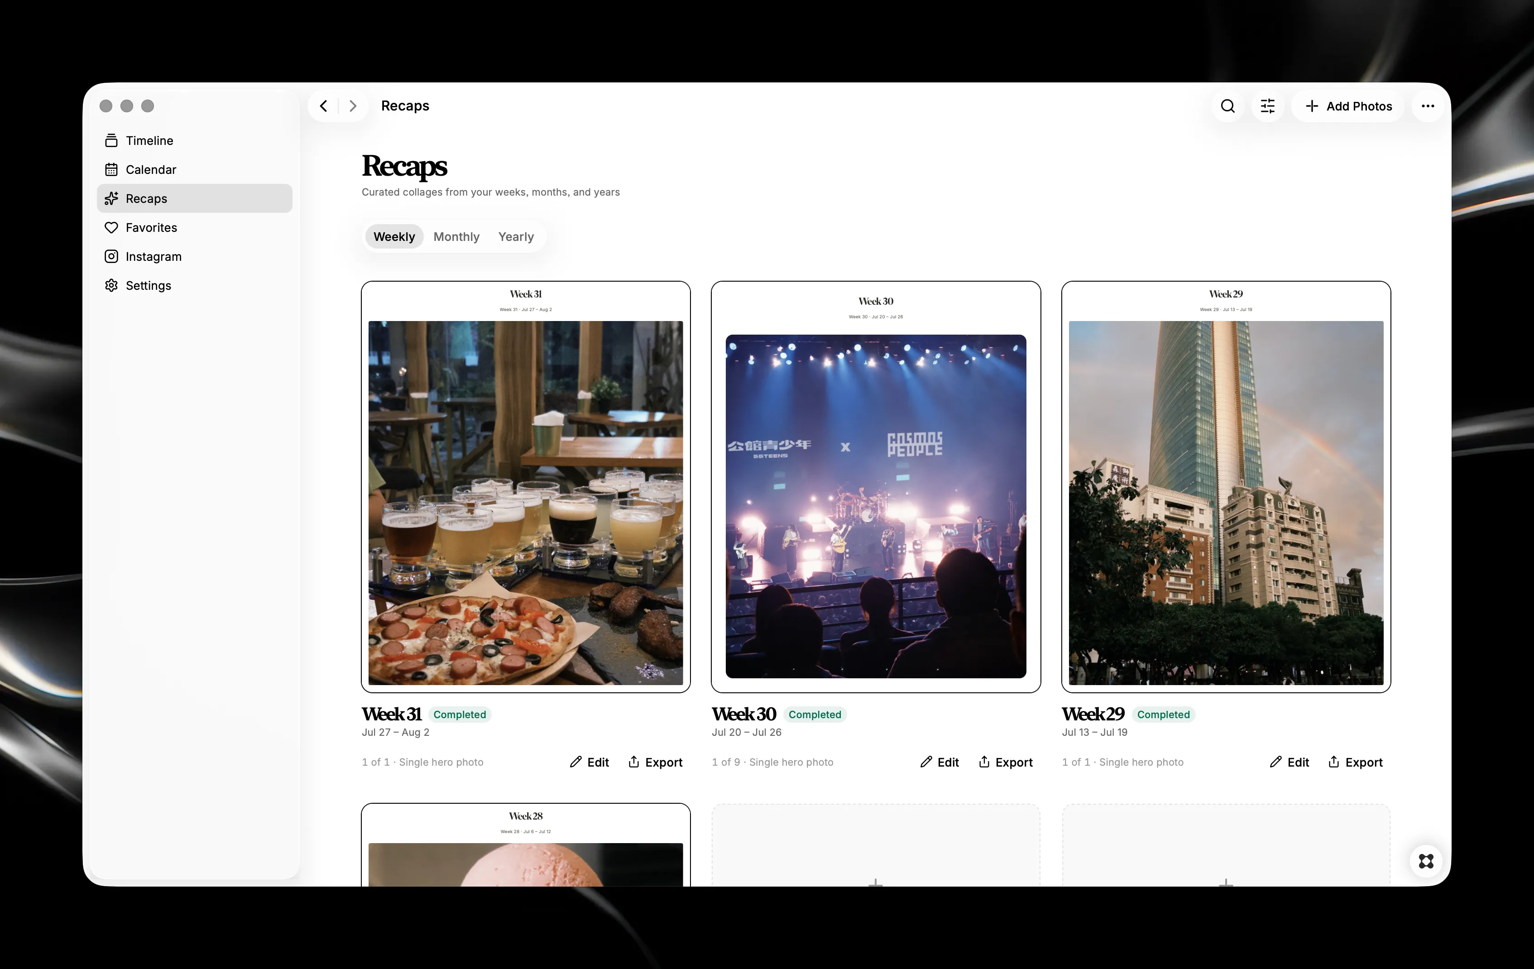Click the Week 30 Completed badge
The height and width of the screenshot is (969, 1534).
point(815,715)
